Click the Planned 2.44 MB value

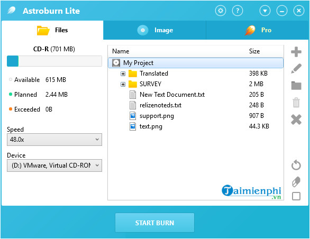(x=57, y=95)
